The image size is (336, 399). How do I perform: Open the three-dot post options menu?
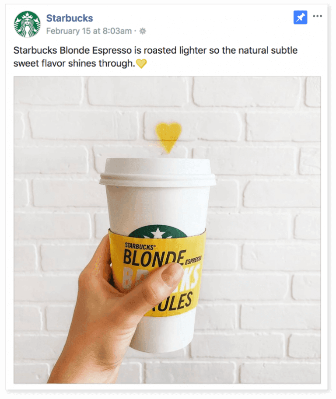tap(318, 16)
